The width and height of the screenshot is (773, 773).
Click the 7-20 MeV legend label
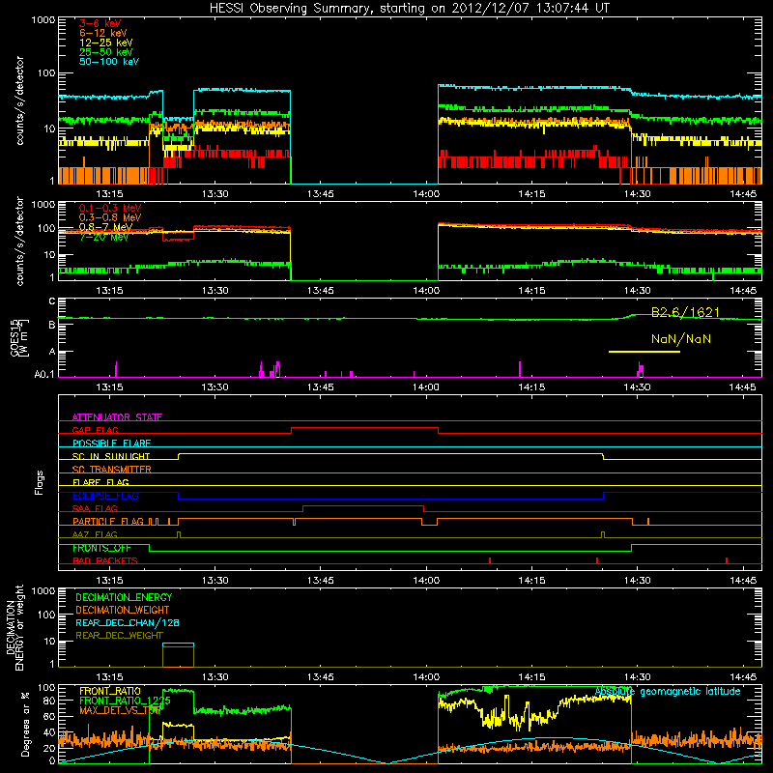tap(103, 237)
